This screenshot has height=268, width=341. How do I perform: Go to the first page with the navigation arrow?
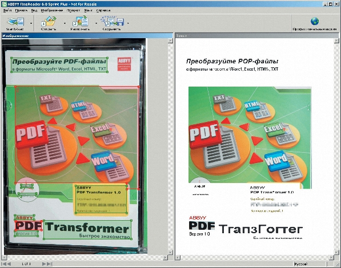tap(3, 264)
